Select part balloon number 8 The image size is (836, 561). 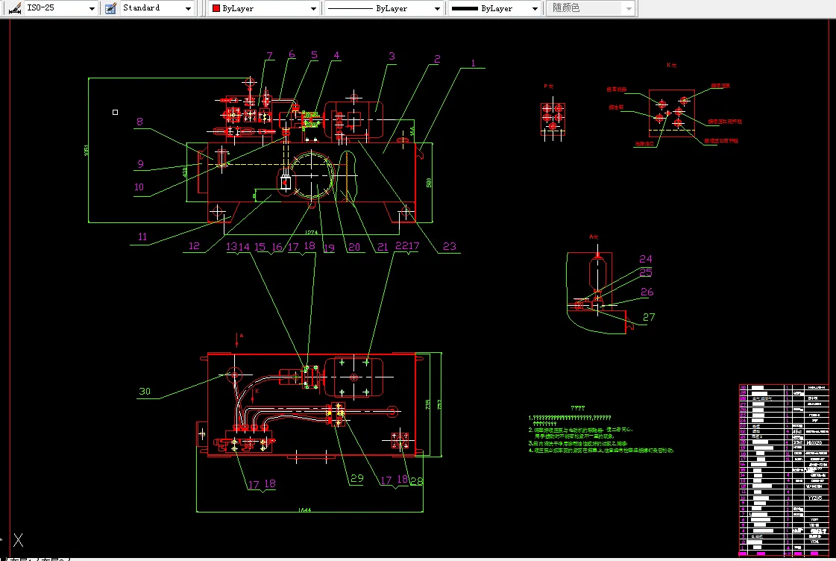coord(139,122)
